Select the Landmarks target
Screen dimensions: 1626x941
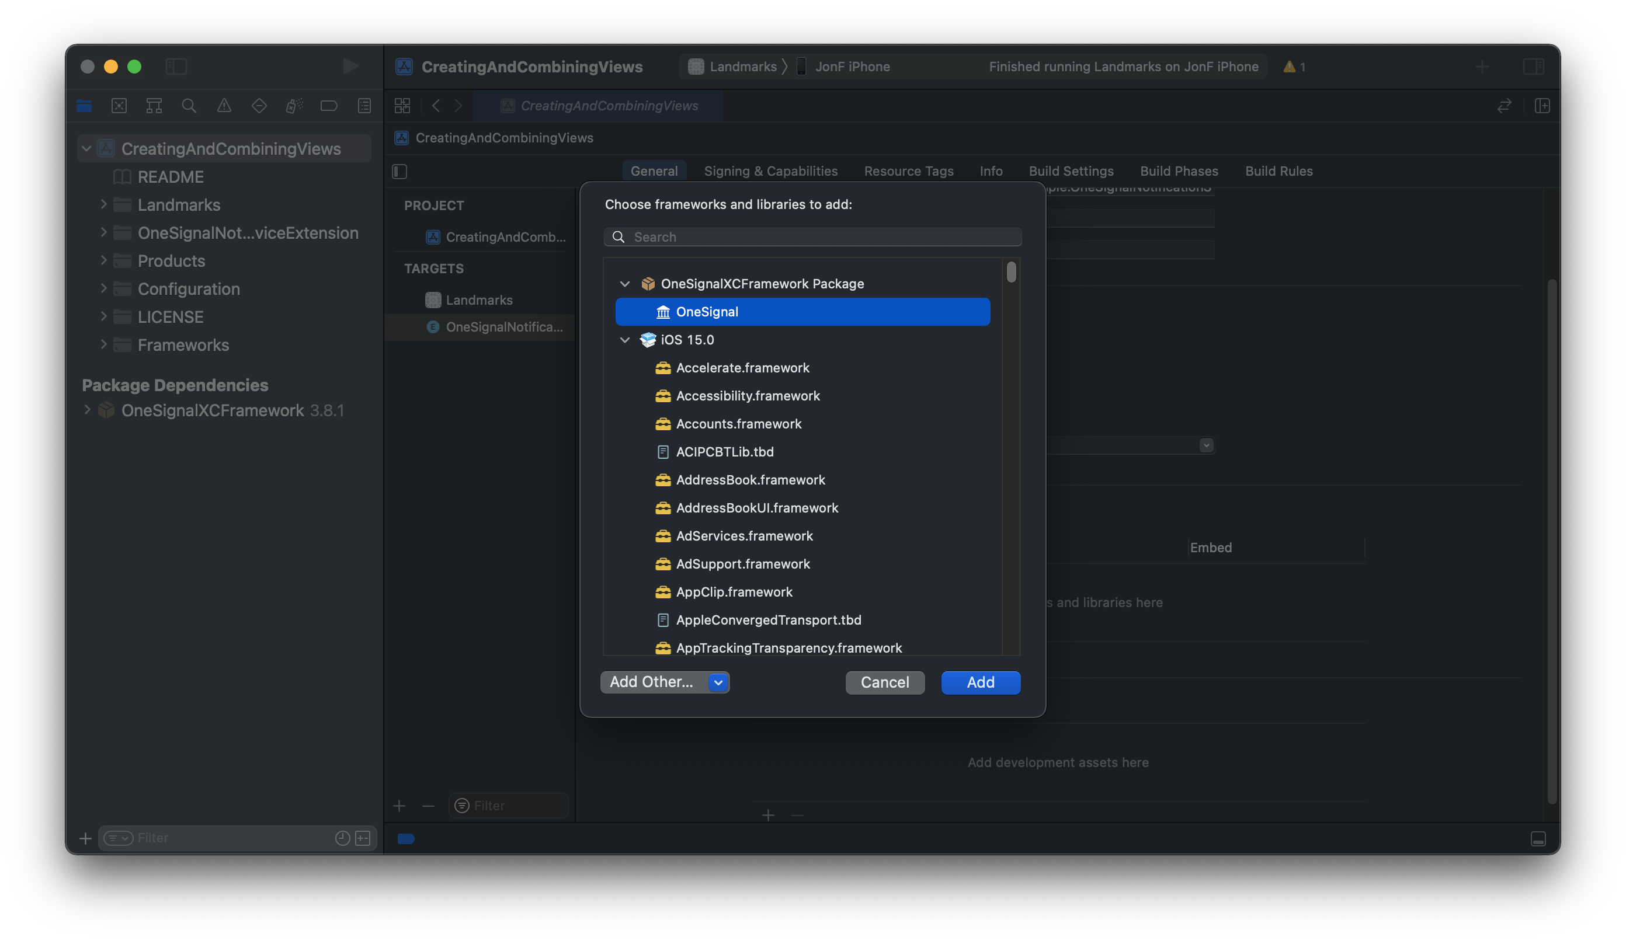click(479, 300)
